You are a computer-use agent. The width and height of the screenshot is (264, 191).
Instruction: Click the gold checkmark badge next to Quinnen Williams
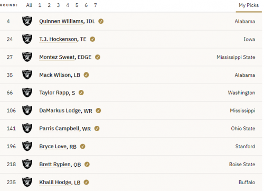pos(101,21)
